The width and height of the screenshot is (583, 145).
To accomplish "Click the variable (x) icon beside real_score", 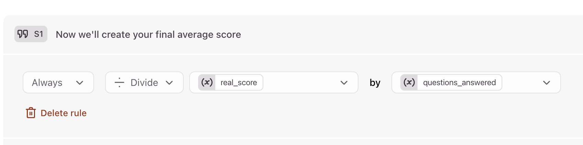I will (x=207, y=82).
